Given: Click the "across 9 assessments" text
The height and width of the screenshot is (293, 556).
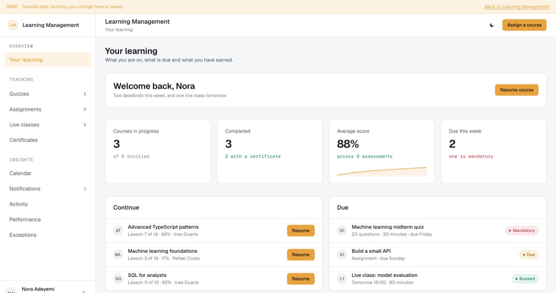Looking at the screenshot, I should [364, 156].
